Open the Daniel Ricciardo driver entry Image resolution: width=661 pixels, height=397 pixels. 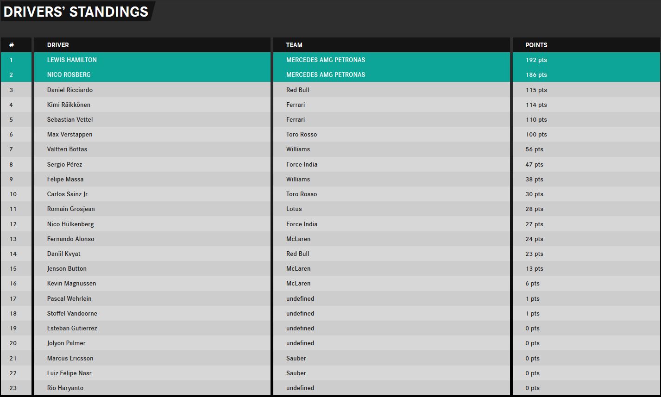(70, 90)
